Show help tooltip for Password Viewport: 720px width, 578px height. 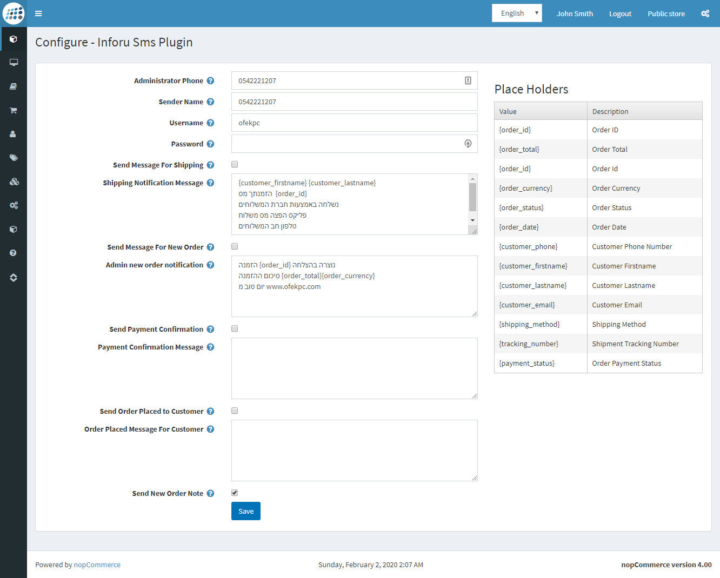pyautogui.click(x=210, y=144)
